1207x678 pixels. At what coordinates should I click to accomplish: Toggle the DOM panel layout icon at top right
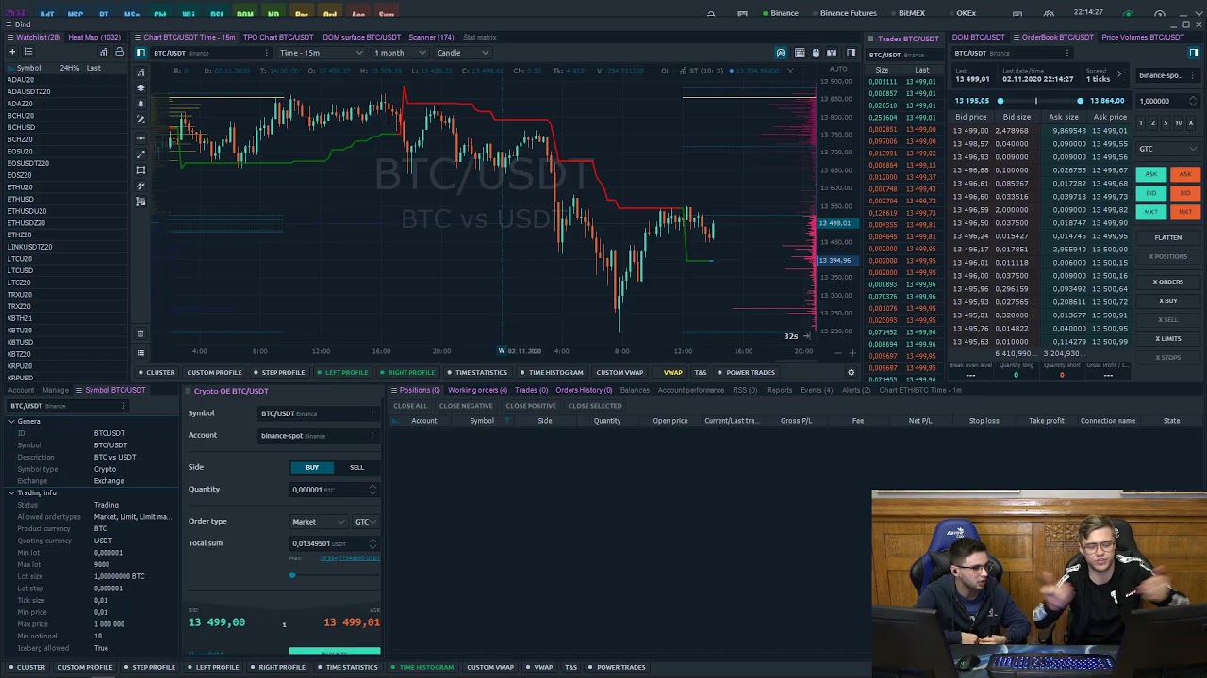coord(1193,53)
